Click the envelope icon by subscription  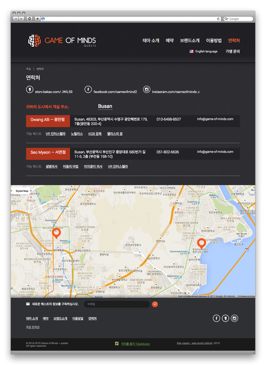(x=28, y=304)
